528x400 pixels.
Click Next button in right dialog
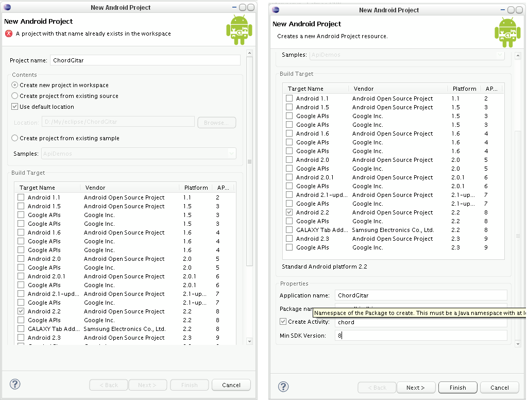416,388
